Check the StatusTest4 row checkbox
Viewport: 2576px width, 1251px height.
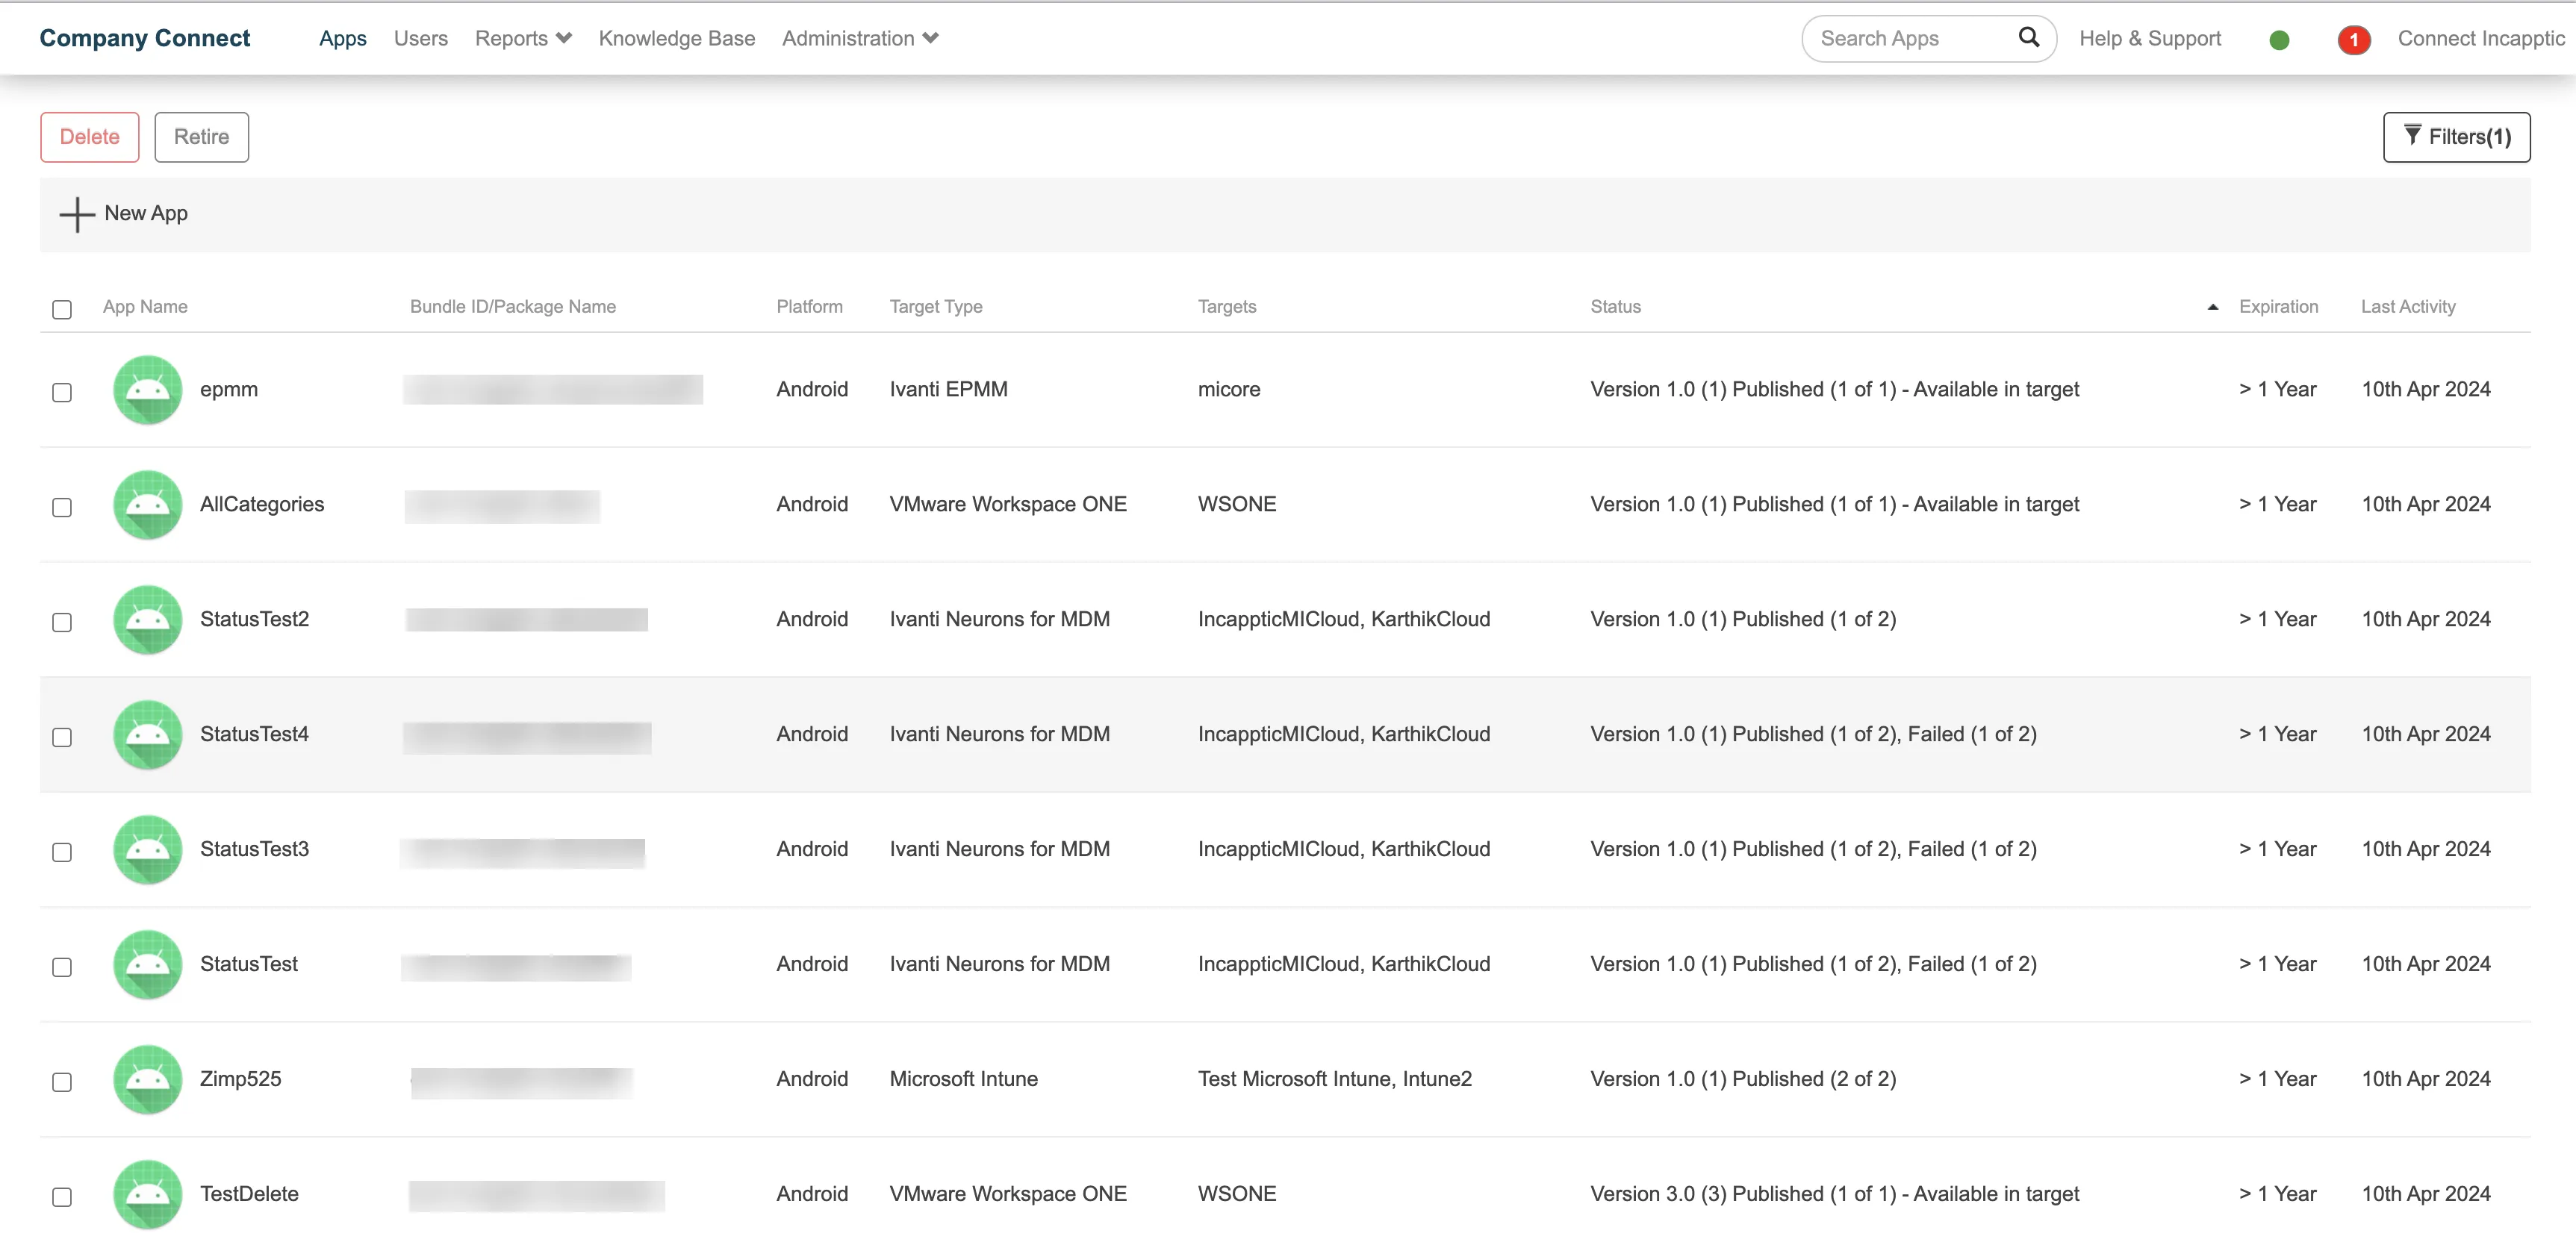(62, 737)
